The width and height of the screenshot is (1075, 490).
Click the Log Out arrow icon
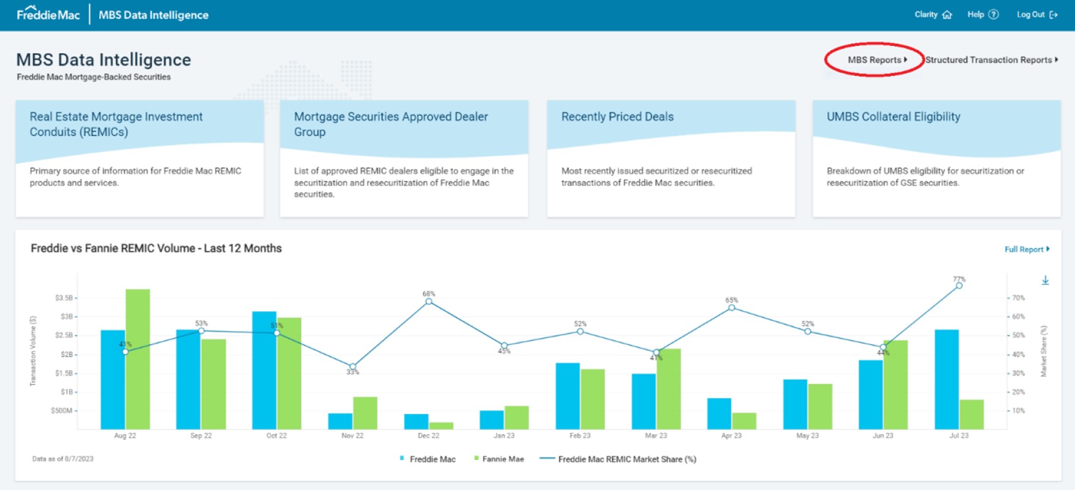pyautogui.click(x=1054, y=15)
